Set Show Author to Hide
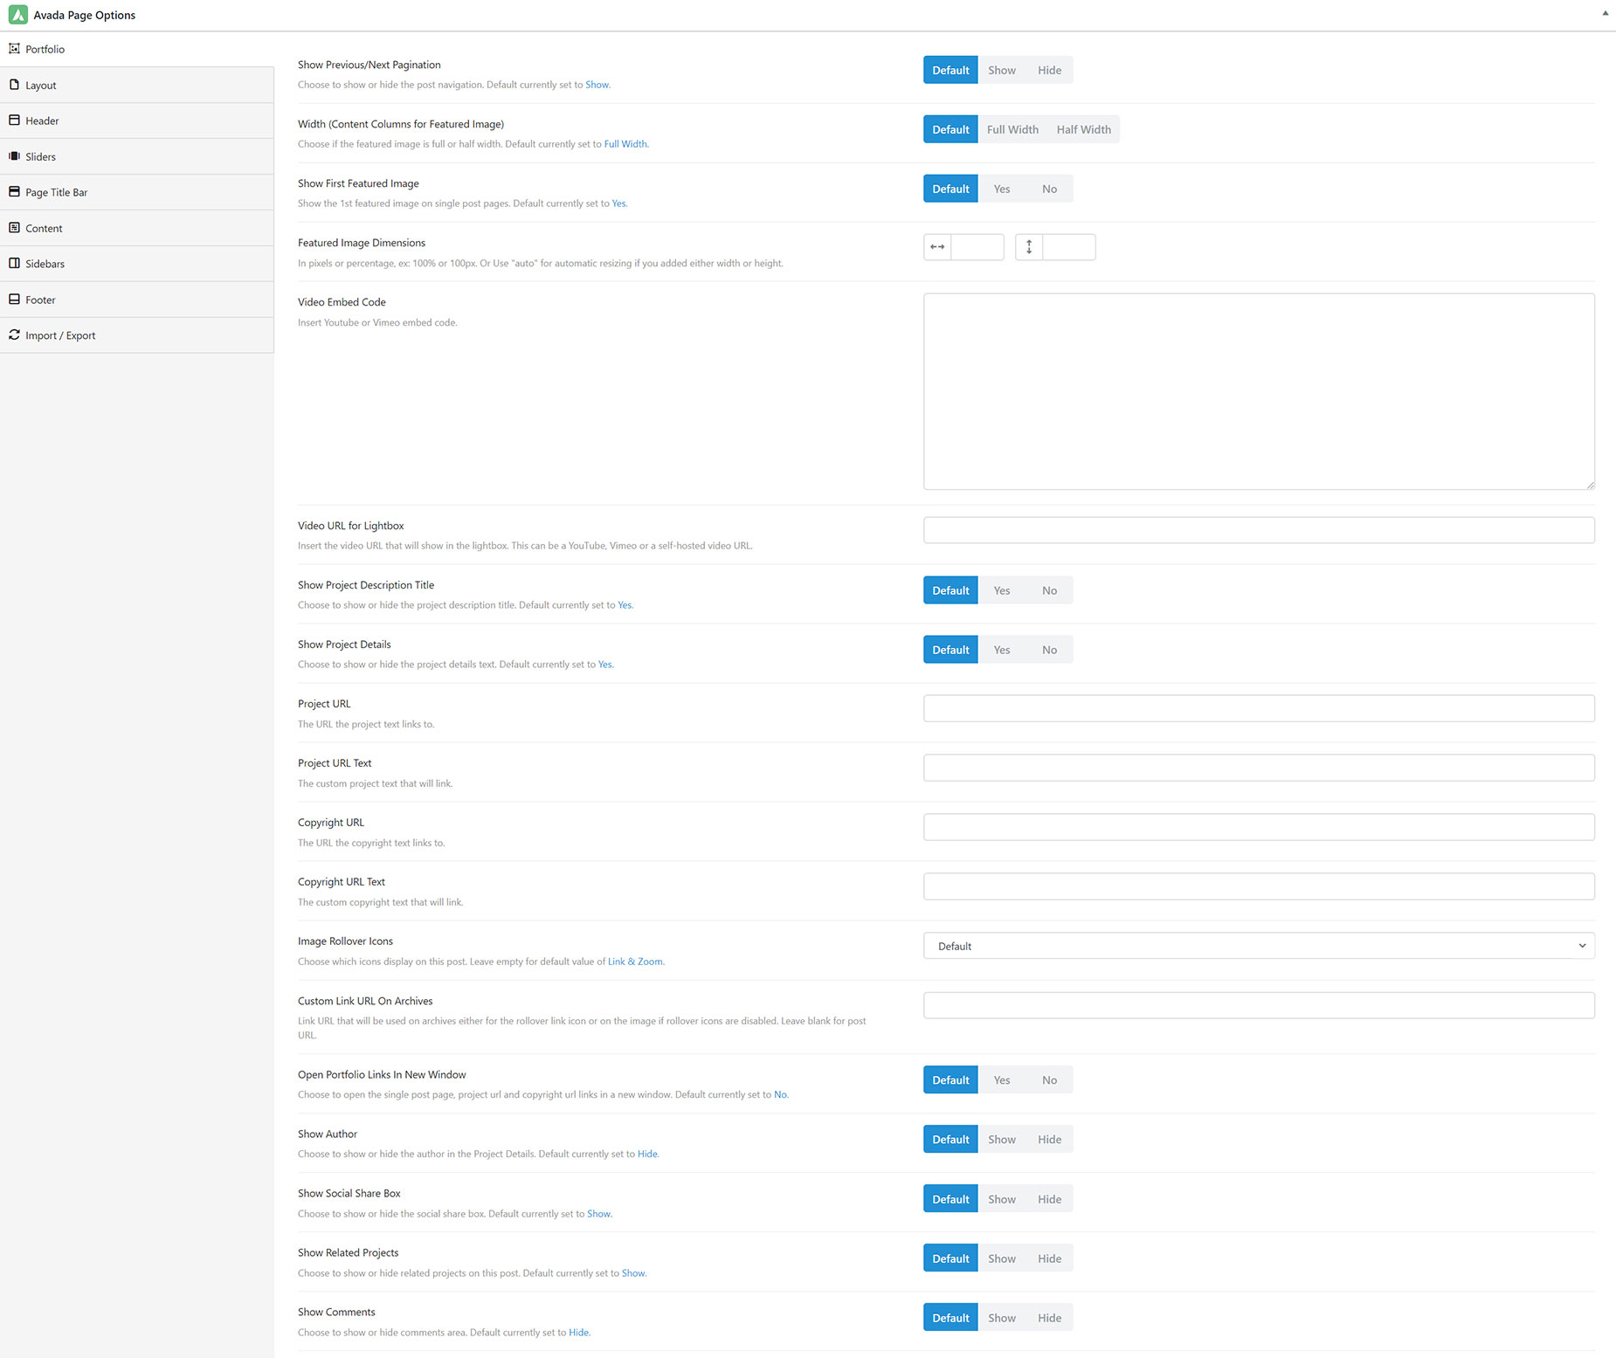 point(1049,1140)
